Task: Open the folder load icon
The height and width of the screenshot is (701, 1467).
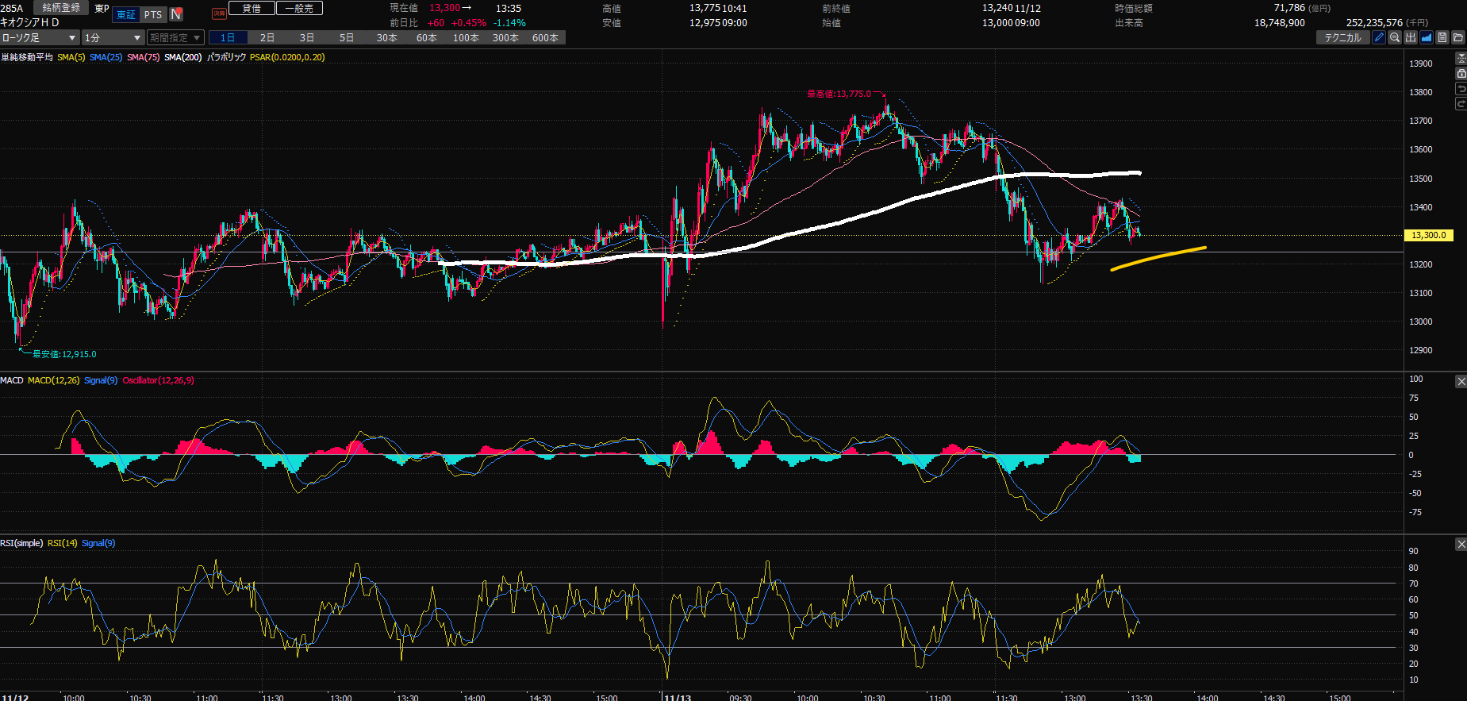Action: [1458, 37]
